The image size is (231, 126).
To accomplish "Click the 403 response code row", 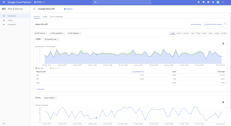I will coord(131,79).
